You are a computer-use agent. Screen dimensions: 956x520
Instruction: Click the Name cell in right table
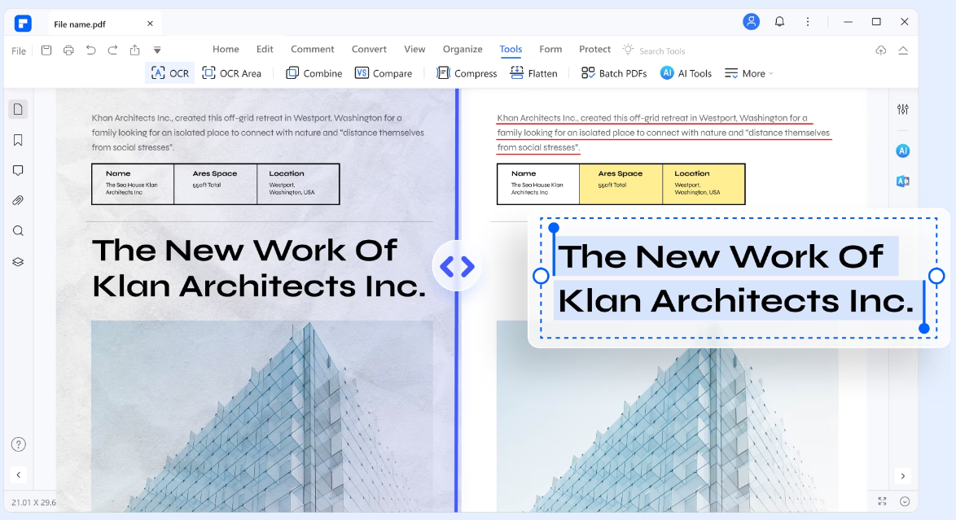pyautogui.click(x=537, y=183)
